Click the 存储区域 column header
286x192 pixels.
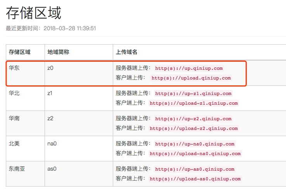coord(19,52)
